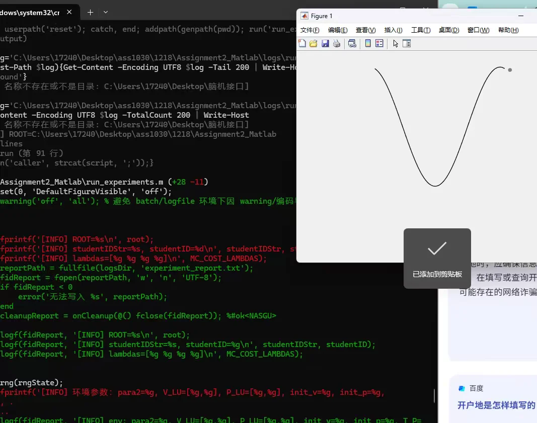
Task: Click the 已添加到剪贴板 clipboard notification
Action: (x=437, y=259)
